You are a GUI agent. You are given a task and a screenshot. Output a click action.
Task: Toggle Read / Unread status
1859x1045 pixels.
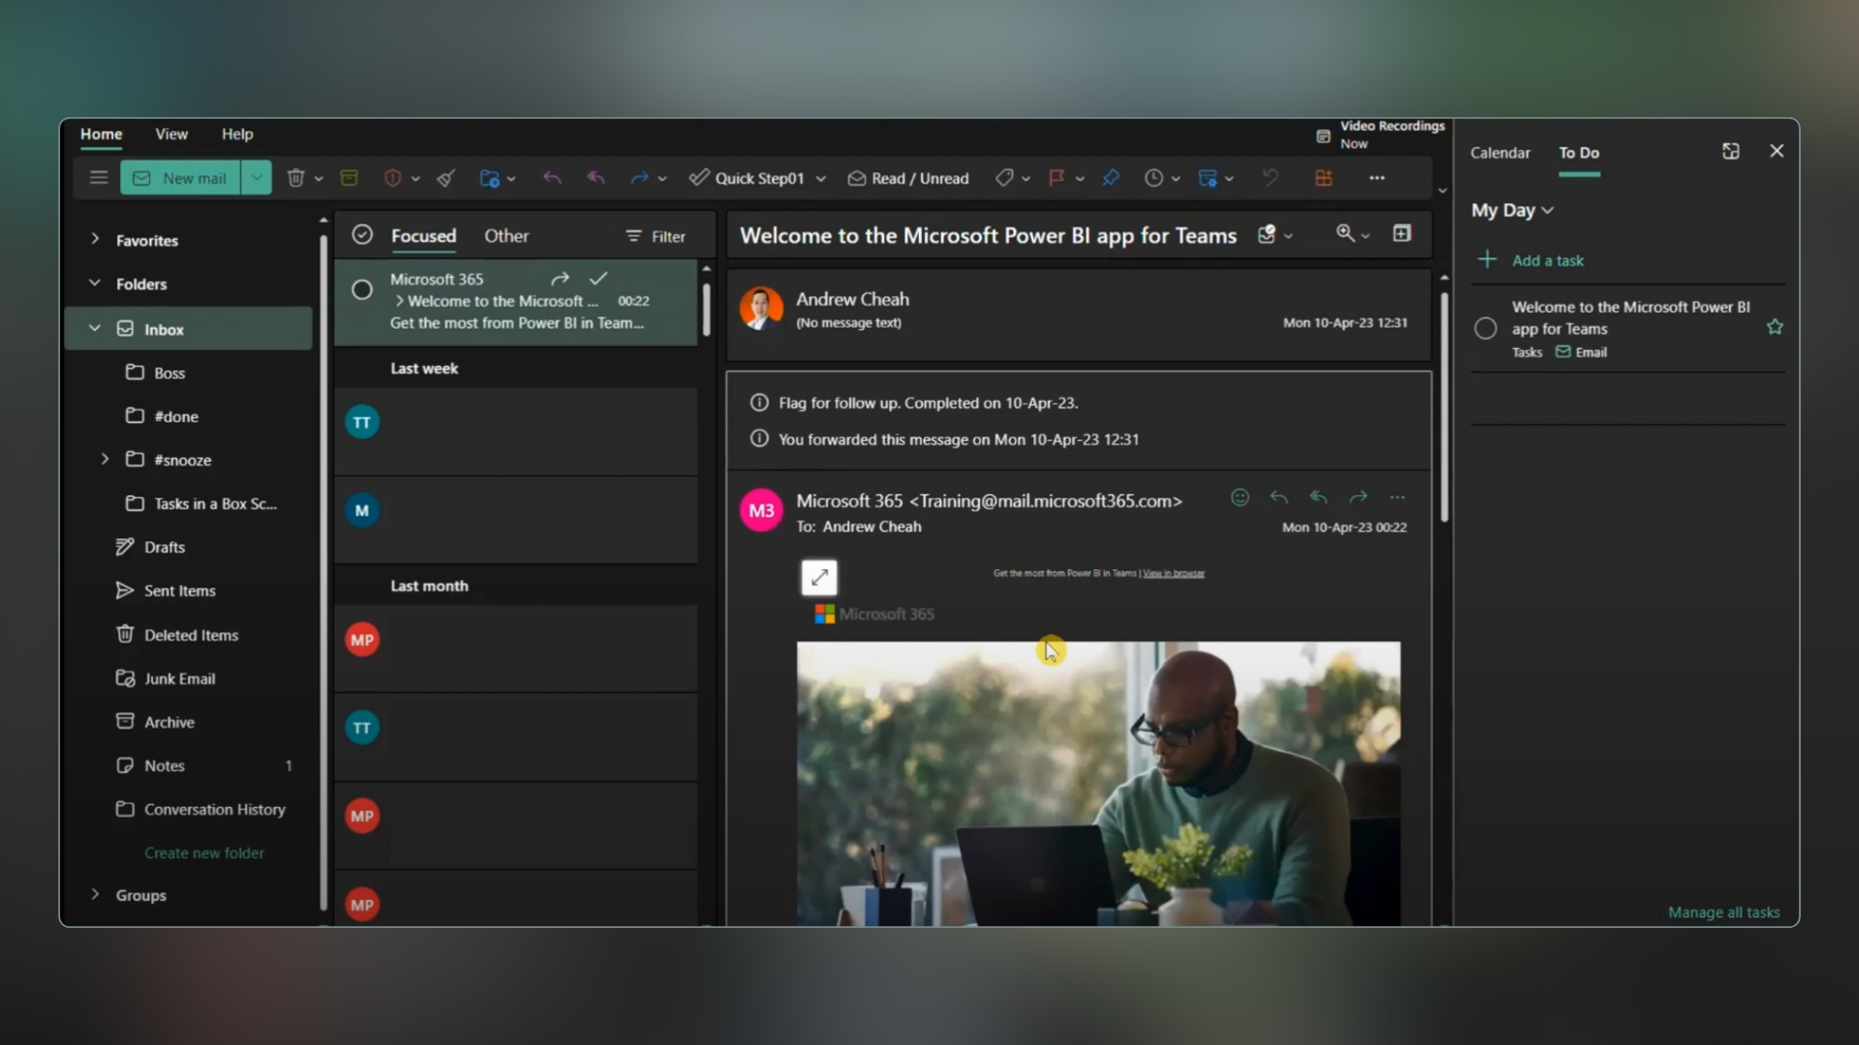[x=908, y=178]
